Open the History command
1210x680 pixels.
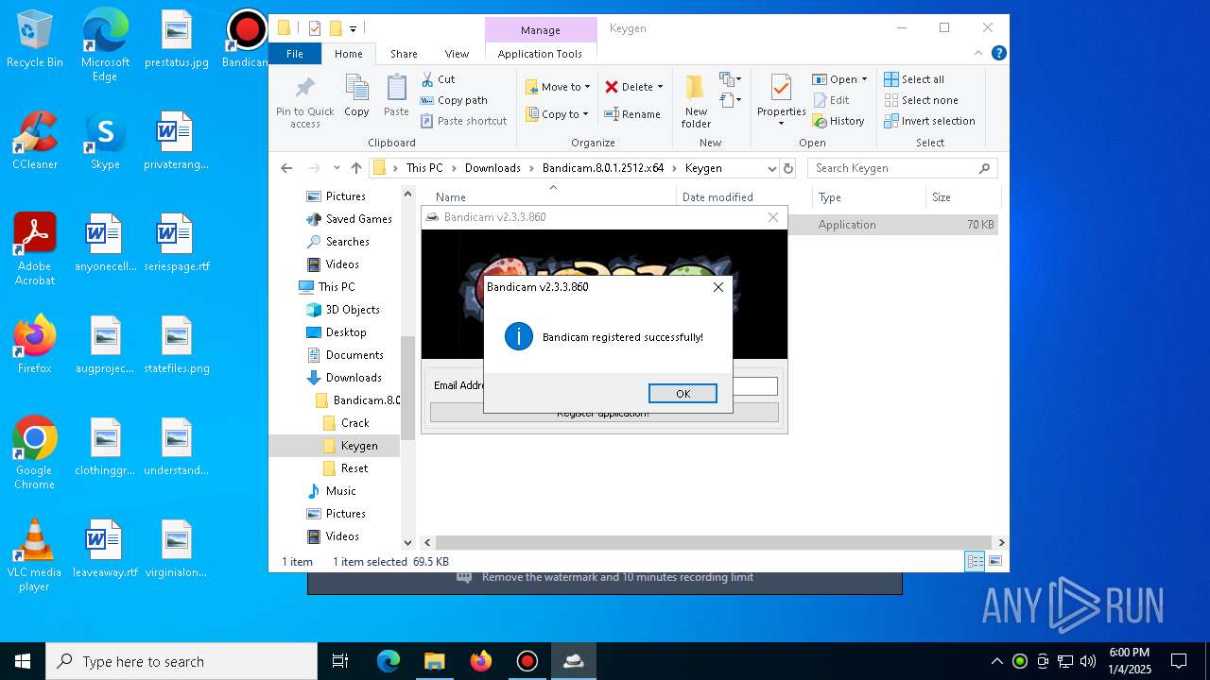[838, 121]
